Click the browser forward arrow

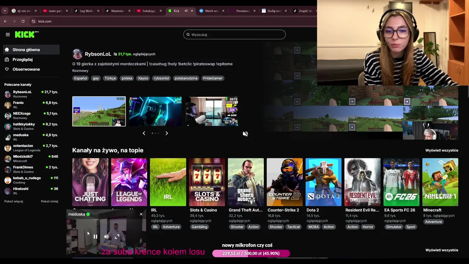click(14, 21)
